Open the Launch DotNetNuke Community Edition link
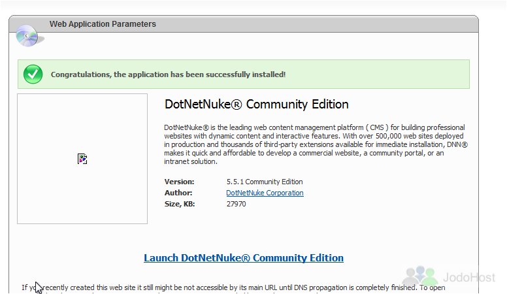The height and width of the screenshot is (294, 507). pos(244,258)
